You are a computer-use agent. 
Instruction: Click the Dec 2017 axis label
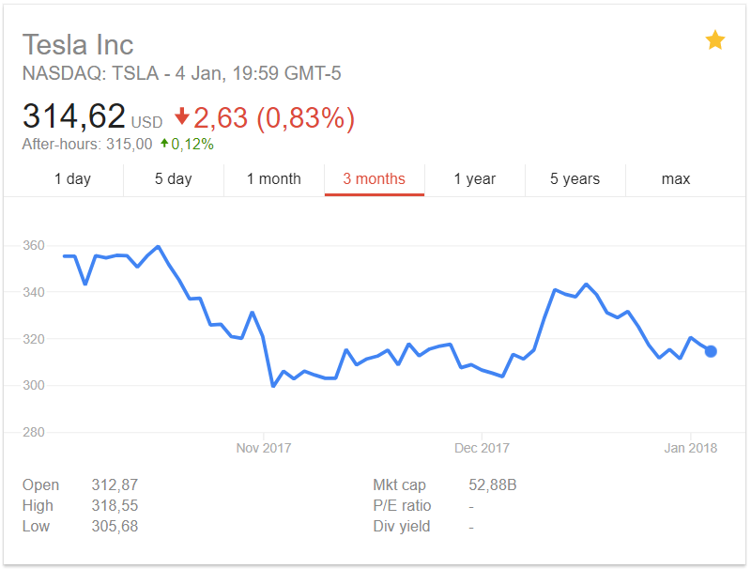click(x=482, y=448)
